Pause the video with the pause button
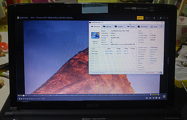The width and height of the screenshot is (187, 120). [x=20, y=99]
